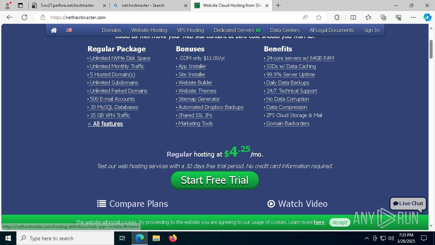Open Automated Dropbox Backups link
This screenshot has width=435, height=245.
tap(211, 107)
